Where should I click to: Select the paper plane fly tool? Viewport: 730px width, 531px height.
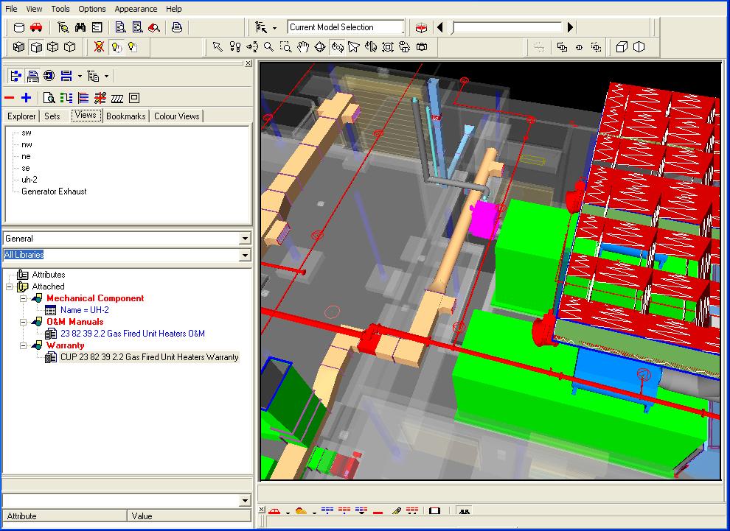click(x=354, y=47)
